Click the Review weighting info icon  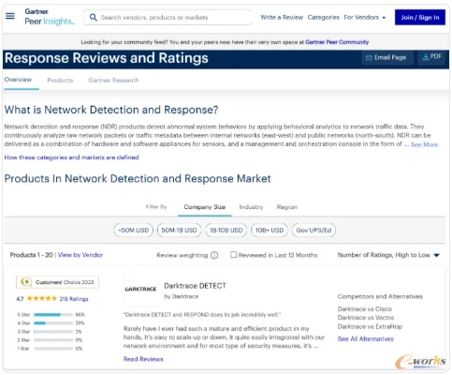[214, 255]
